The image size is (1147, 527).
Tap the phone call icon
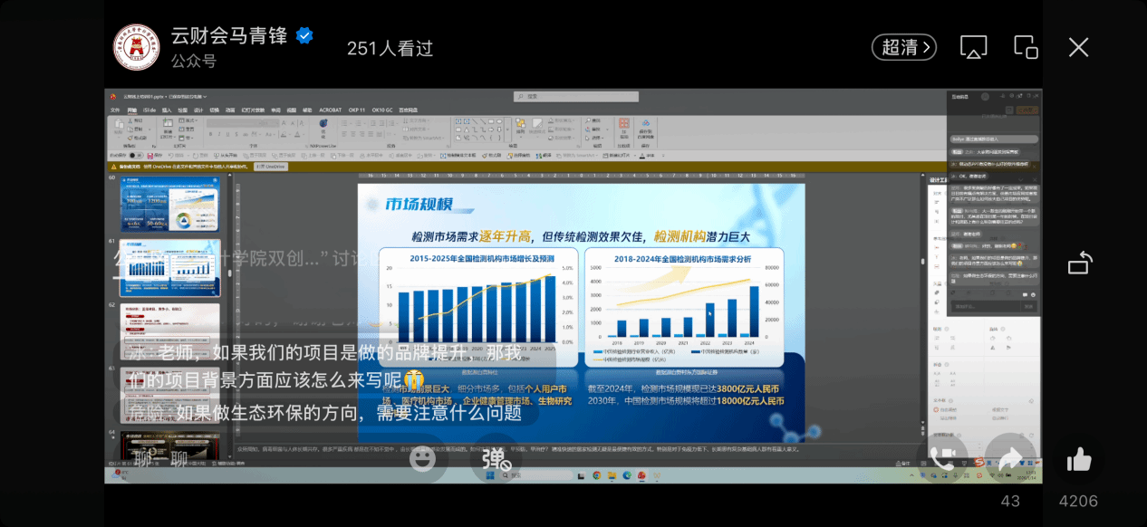point(942,460)
